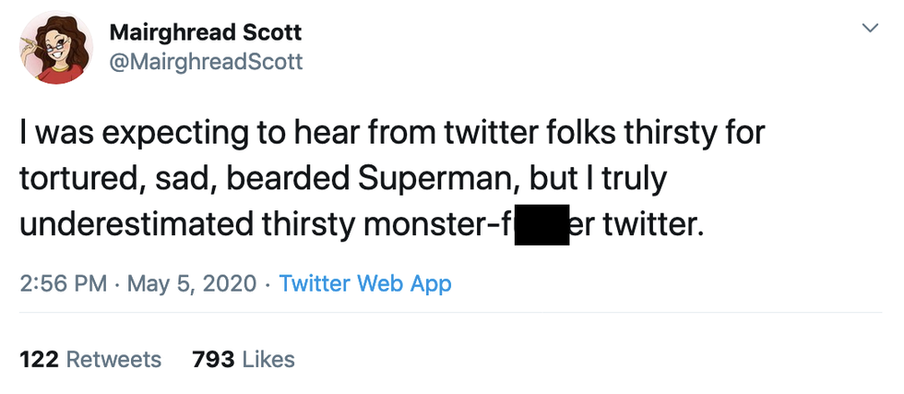Open the @MairghreadScott handle link
The width and height of the screenshot is (904, 394).
[x=206, y=61]
